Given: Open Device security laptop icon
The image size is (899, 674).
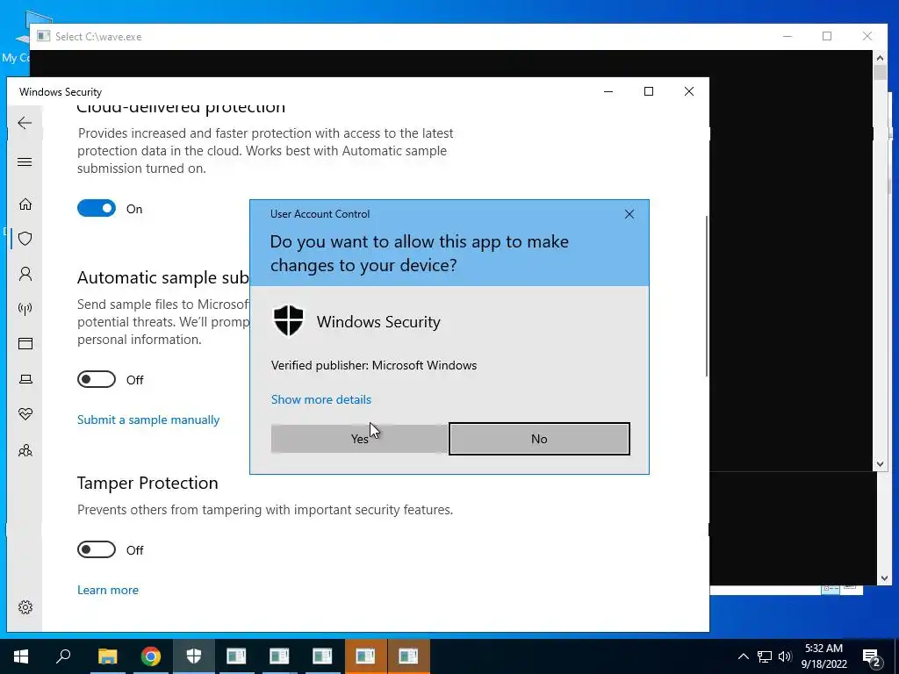Looking at the screenshot, I should [x=25, y=379].
